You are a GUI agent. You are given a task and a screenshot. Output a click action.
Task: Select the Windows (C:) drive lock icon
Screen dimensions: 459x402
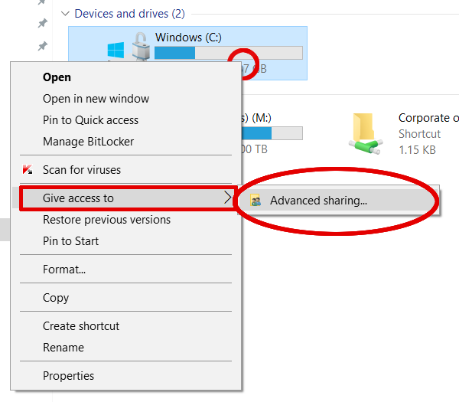pos(140,48)
